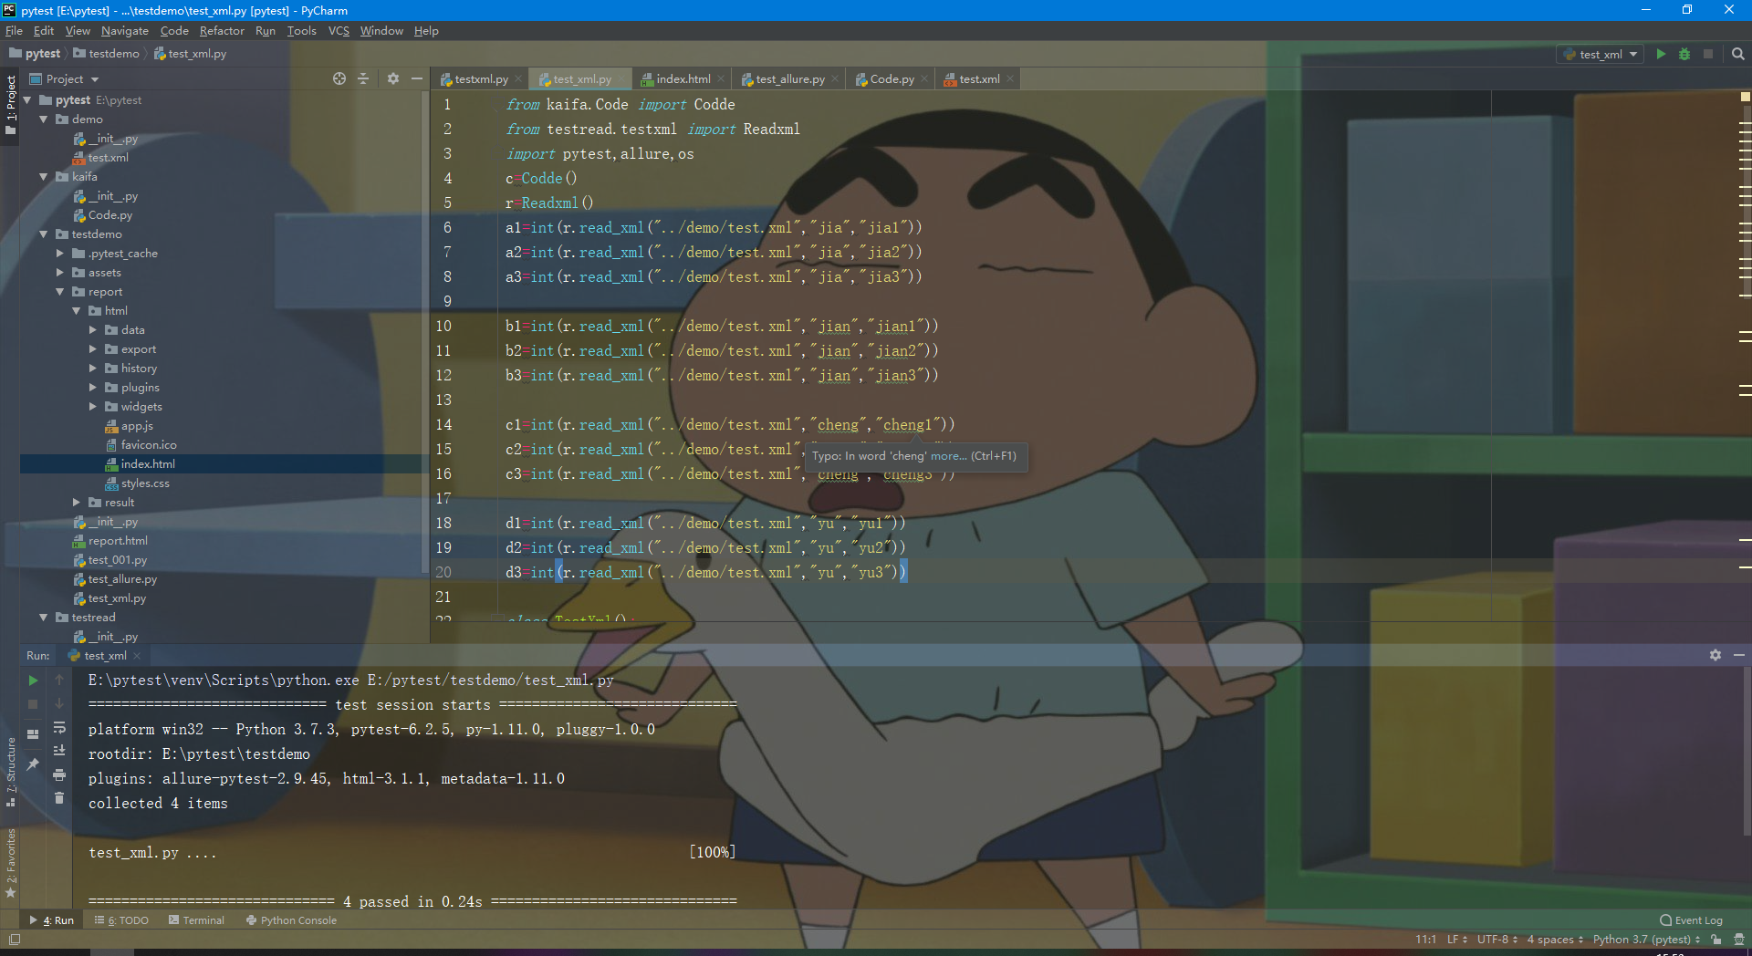Open the Structure side tool window

(11, 772)
